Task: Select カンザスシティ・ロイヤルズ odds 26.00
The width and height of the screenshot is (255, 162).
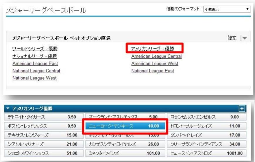Action: tap(125, 144)
